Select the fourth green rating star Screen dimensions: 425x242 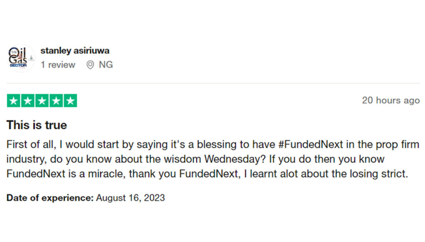point(56,101)
